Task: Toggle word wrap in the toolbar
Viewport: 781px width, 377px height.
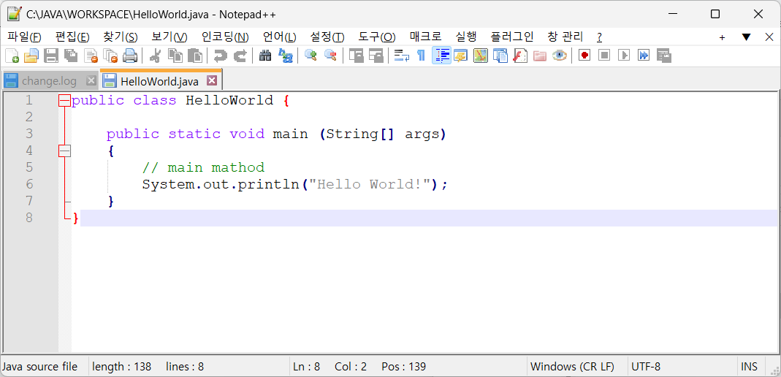Action: (401, 56)
